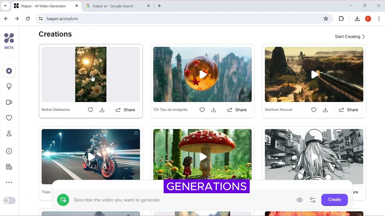This screenshot has width=385, height=216.
Task: Bookmark this page with the star icon
Action: pyautogui.click(x=326, y=19)
